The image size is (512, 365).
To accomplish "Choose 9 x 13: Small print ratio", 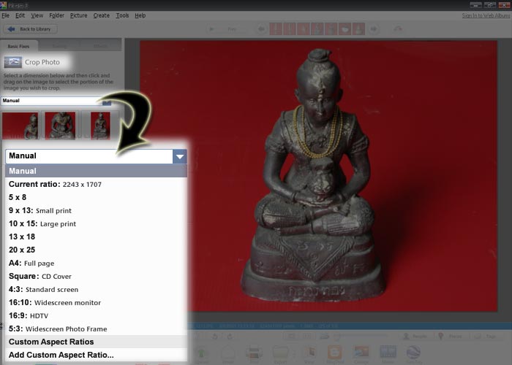I will pyautogui.click(x=96, y=210).
